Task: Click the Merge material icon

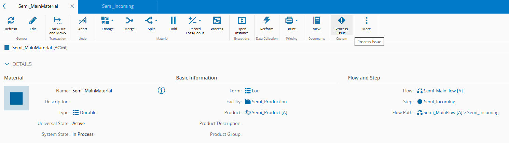Action: (x=129, y=21)
